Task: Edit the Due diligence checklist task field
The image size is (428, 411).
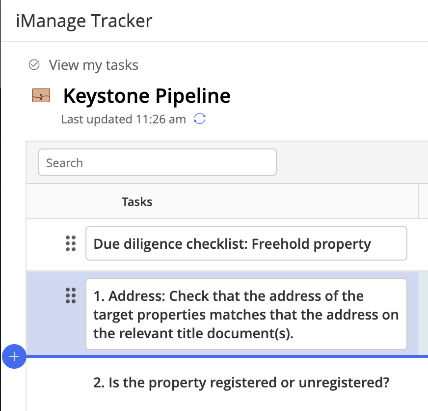Action: [x=246, y=243]
